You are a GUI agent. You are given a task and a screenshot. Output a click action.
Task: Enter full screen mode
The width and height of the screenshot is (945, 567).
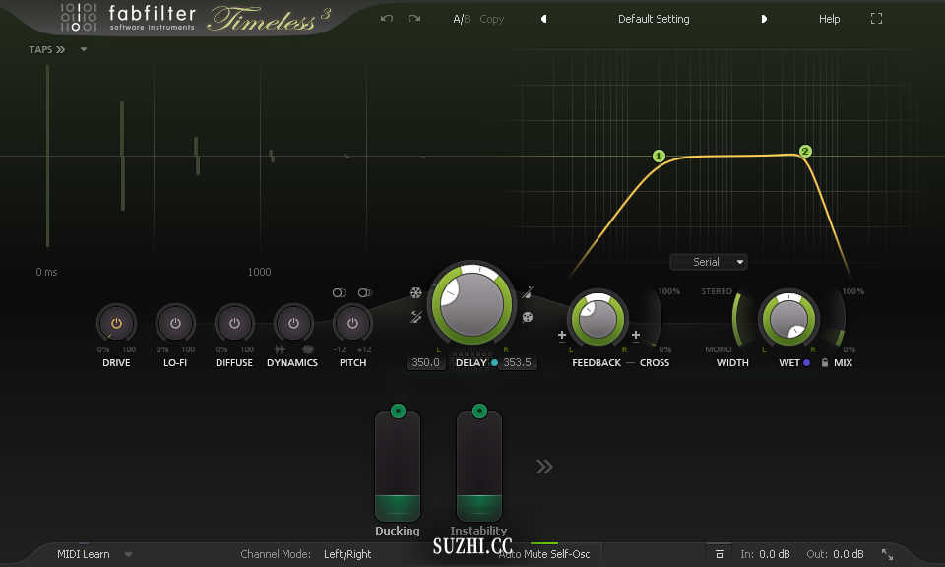click(x=877, y=19)
